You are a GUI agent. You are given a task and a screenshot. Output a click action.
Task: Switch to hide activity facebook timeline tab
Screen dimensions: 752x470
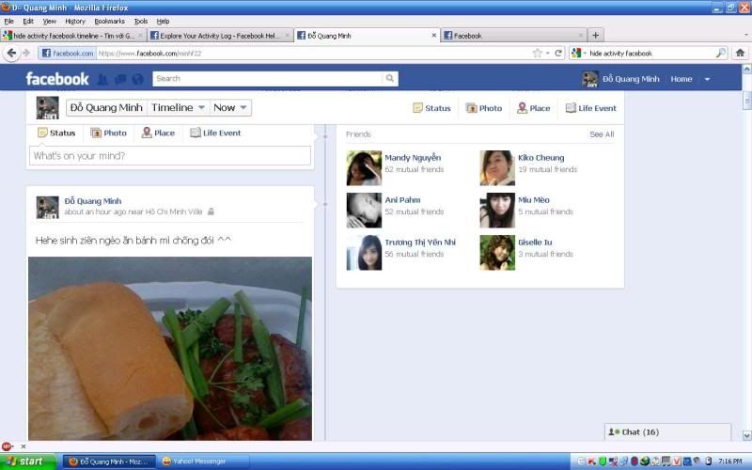point(73,36)
